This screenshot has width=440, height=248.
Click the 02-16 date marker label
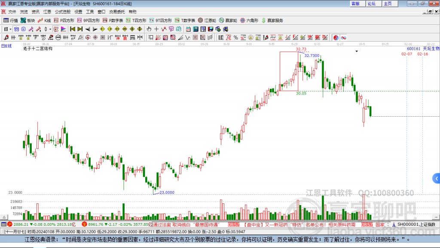(423, 54)
